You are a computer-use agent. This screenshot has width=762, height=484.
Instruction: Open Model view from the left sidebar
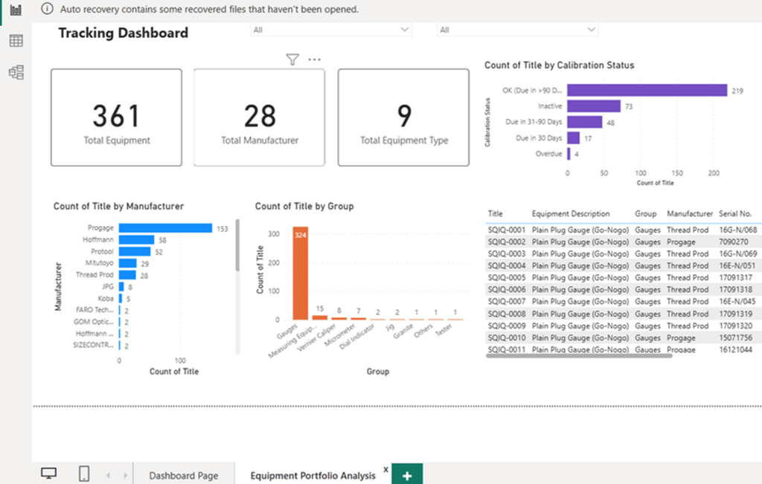click(16, 72)
